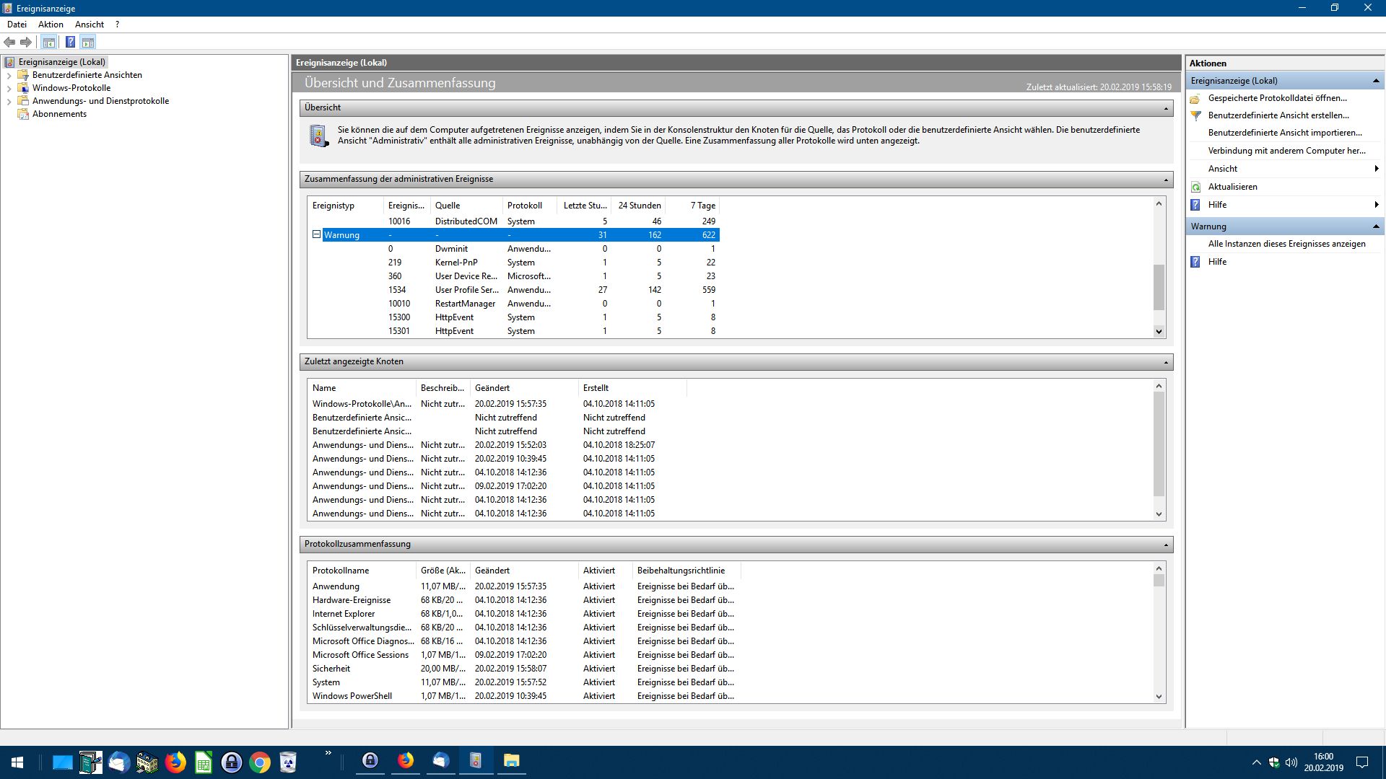The width and height of the screenshot is (1386, 779).
Task: Open the Ansicht menu in menu bar
Action: click(90, 25)
